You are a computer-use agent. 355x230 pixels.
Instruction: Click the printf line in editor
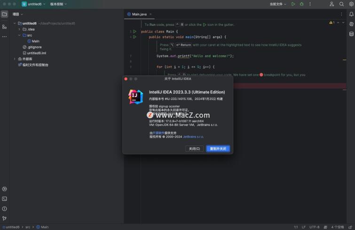(195, 56)
